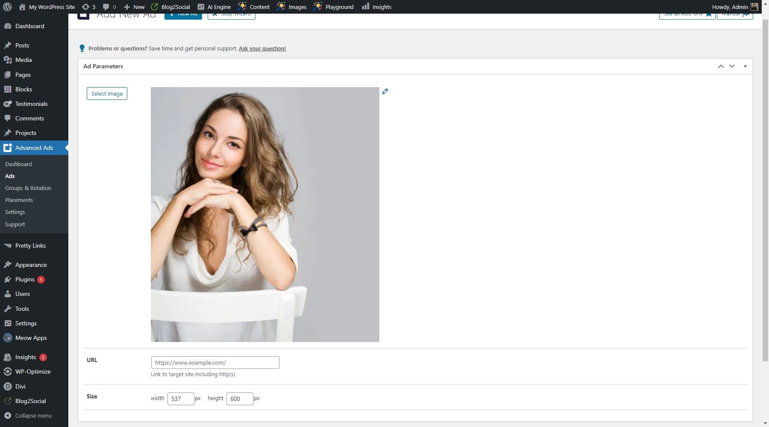Image resolution: width=769 pixels, height=427 pixels.
Task: Follow the Ask your question! link
Action: click(262, 48)
